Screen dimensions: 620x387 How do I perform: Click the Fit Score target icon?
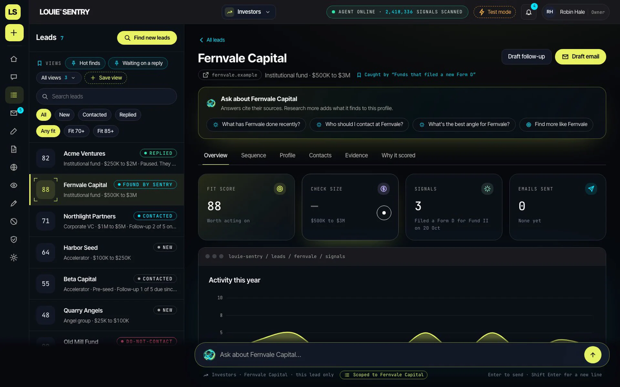[x=280, y=189]
